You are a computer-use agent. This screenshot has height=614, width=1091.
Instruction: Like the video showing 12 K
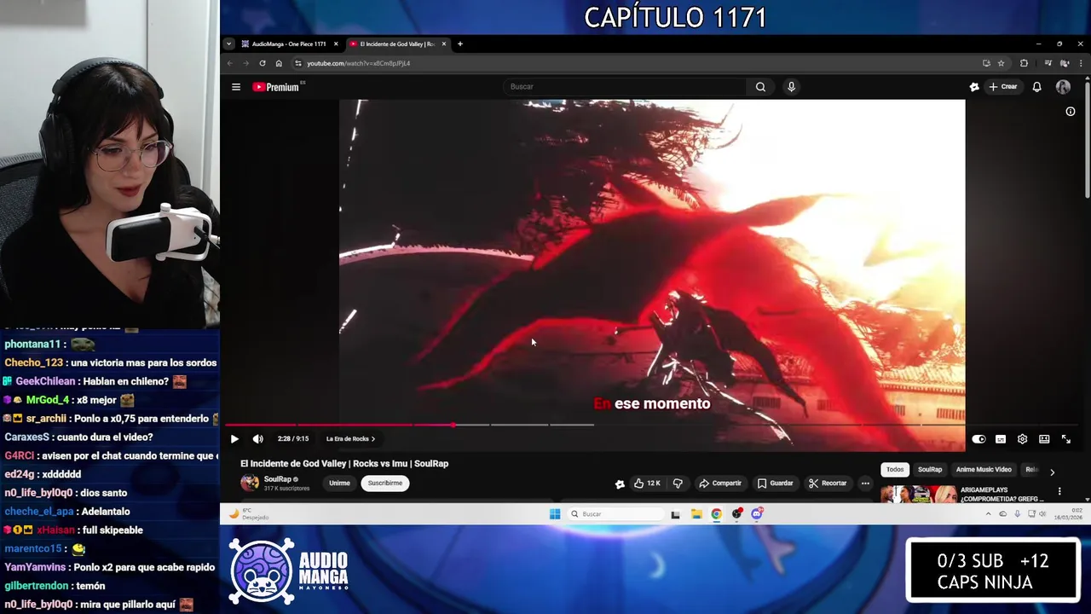coord(647,484)
